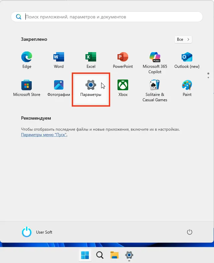Click the Закреплено heading
214x263 pixels.
coord(34,39)
